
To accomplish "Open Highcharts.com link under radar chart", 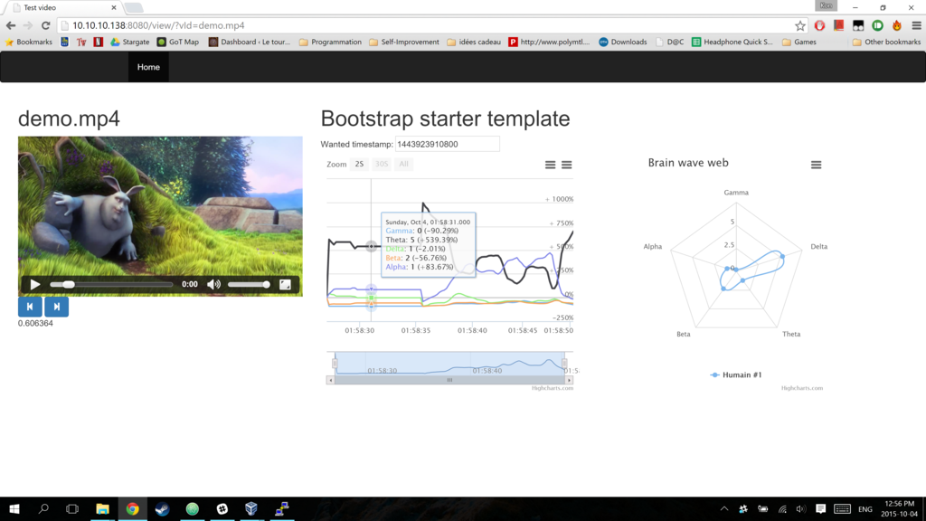I will coord(801,388).
